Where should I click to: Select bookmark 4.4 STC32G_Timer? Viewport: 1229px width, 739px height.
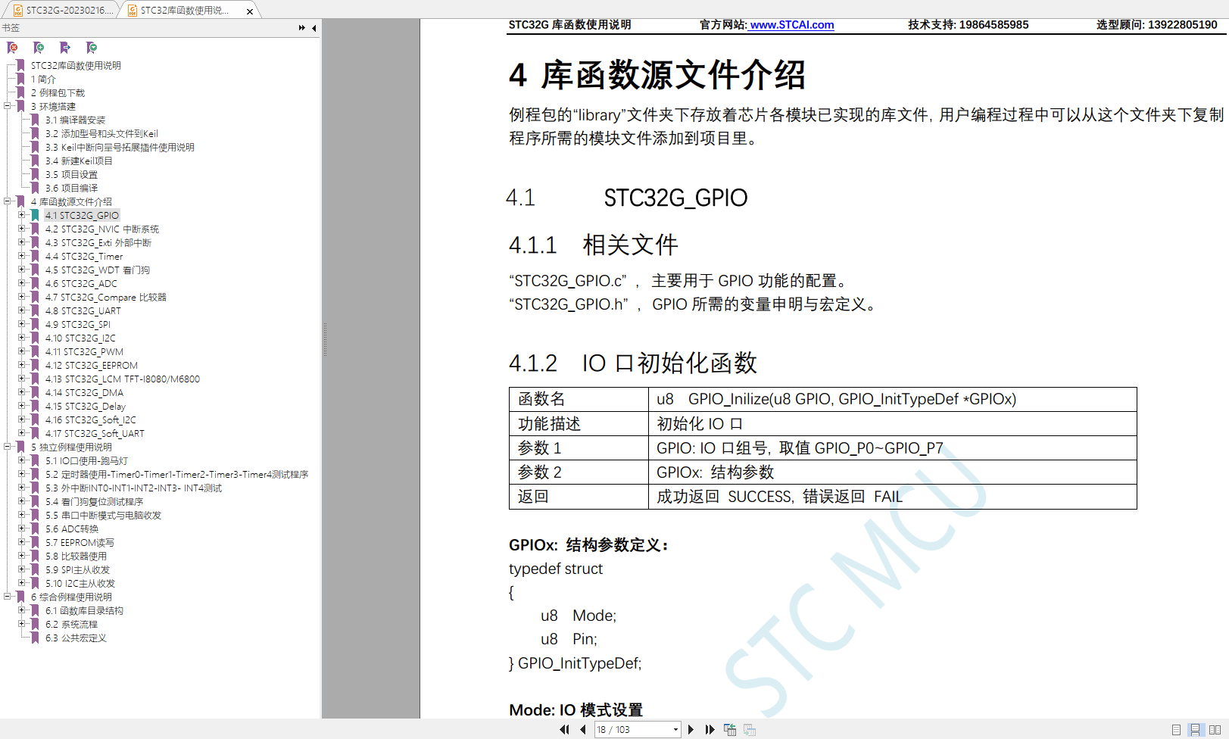[84, 256]
